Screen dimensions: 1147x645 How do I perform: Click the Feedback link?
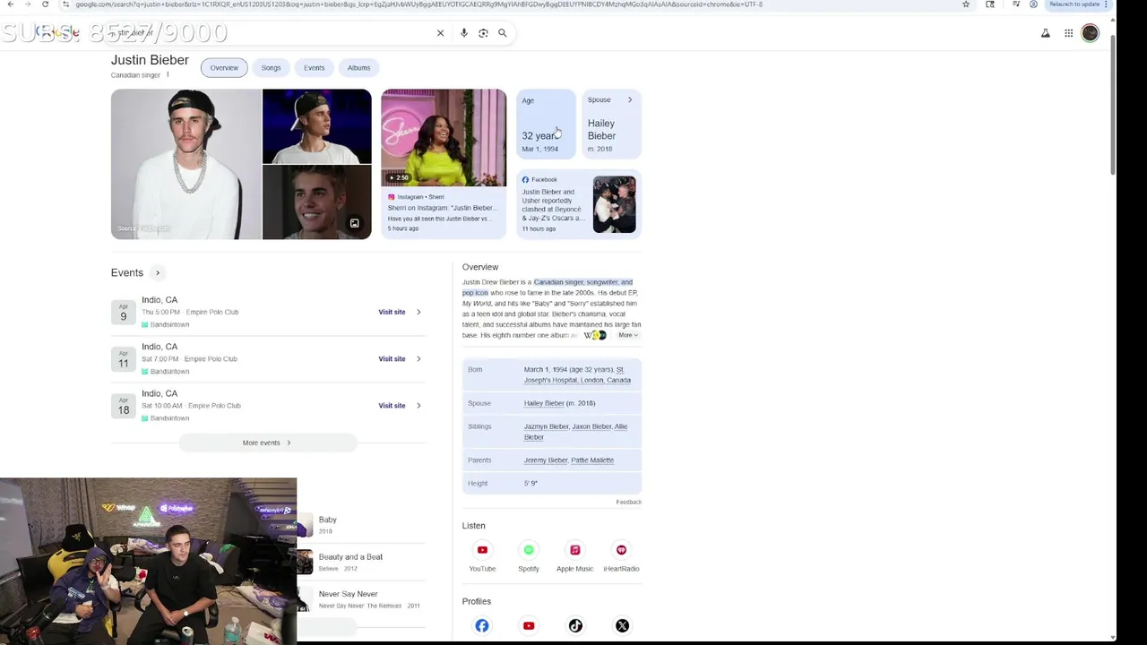click(x=628, y=503)
